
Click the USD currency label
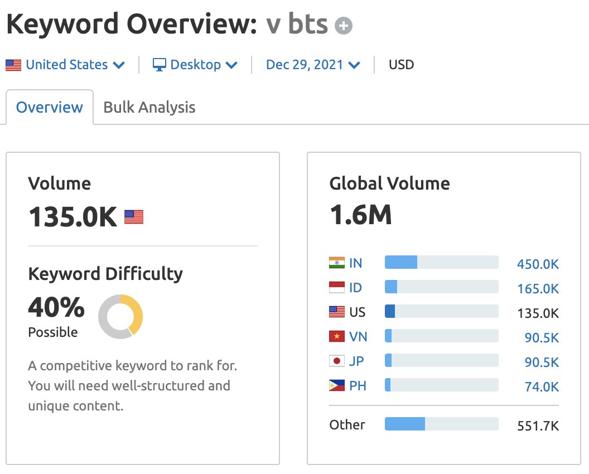coord(401,65)
